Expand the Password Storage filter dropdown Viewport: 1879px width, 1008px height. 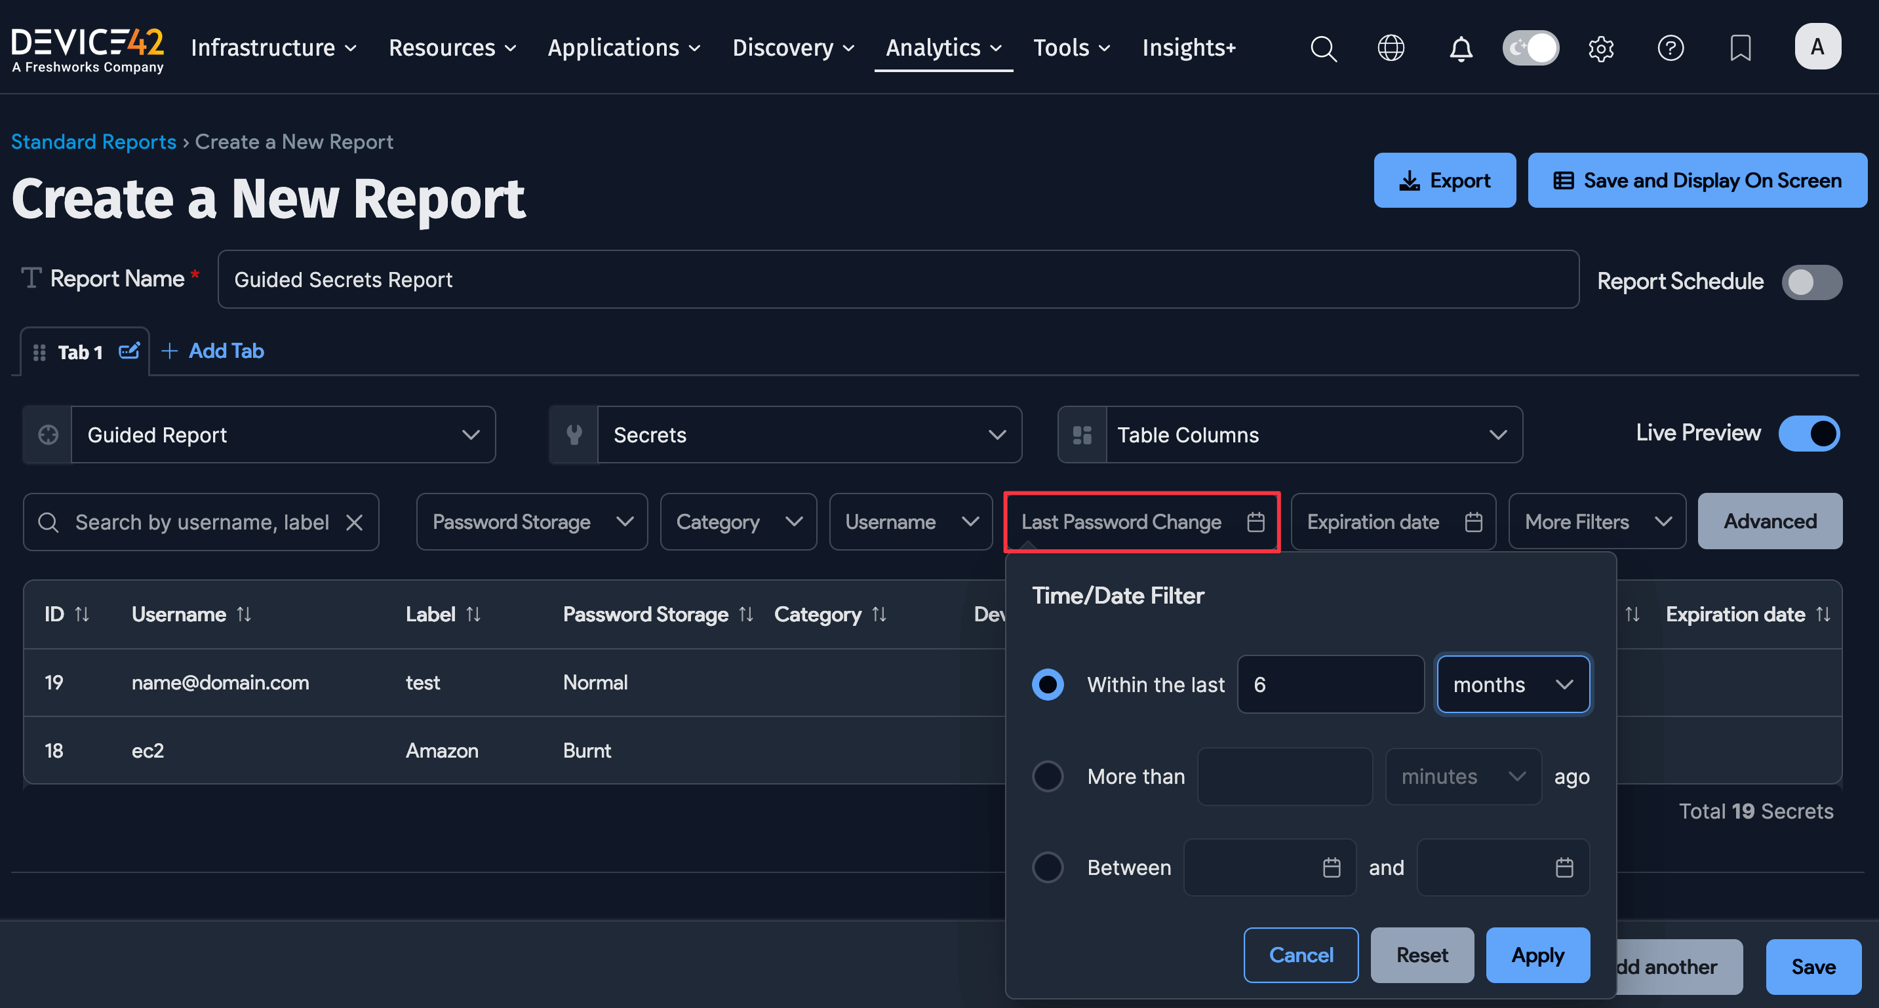(x=532, y=522)
